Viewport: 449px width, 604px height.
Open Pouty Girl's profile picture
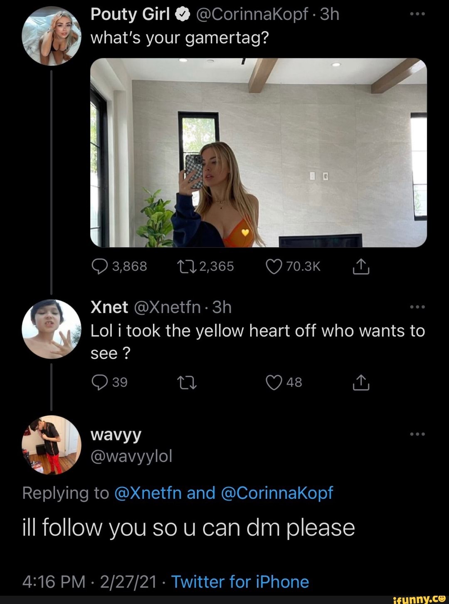[x=51, y=36]
